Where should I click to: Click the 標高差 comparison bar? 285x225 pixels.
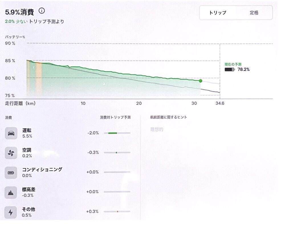[x=118, y=192]
